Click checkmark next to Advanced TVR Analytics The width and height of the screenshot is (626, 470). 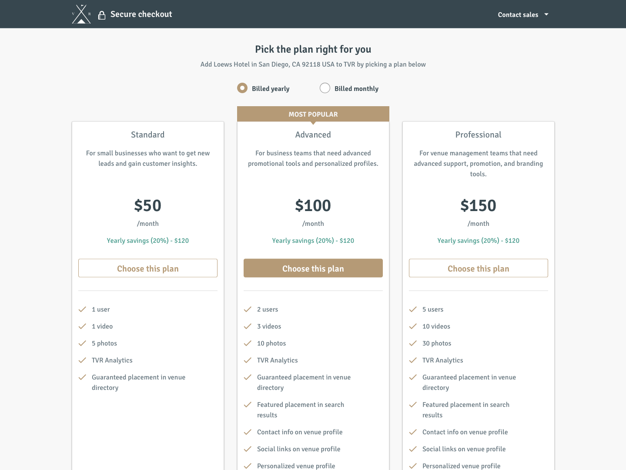point(248,360)
